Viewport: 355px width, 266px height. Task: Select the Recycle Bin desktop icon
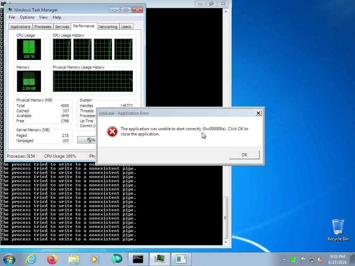tap(338, 230)
